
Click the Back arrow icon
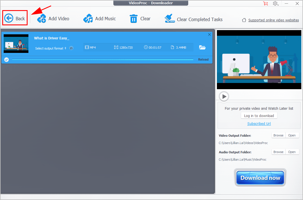9,19
